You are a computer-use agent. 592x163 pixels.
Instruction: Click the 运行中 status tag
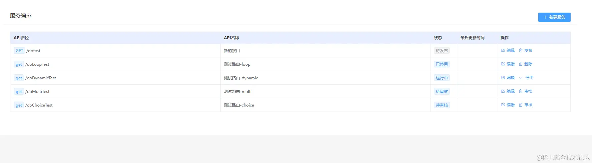tap(441, 78)
